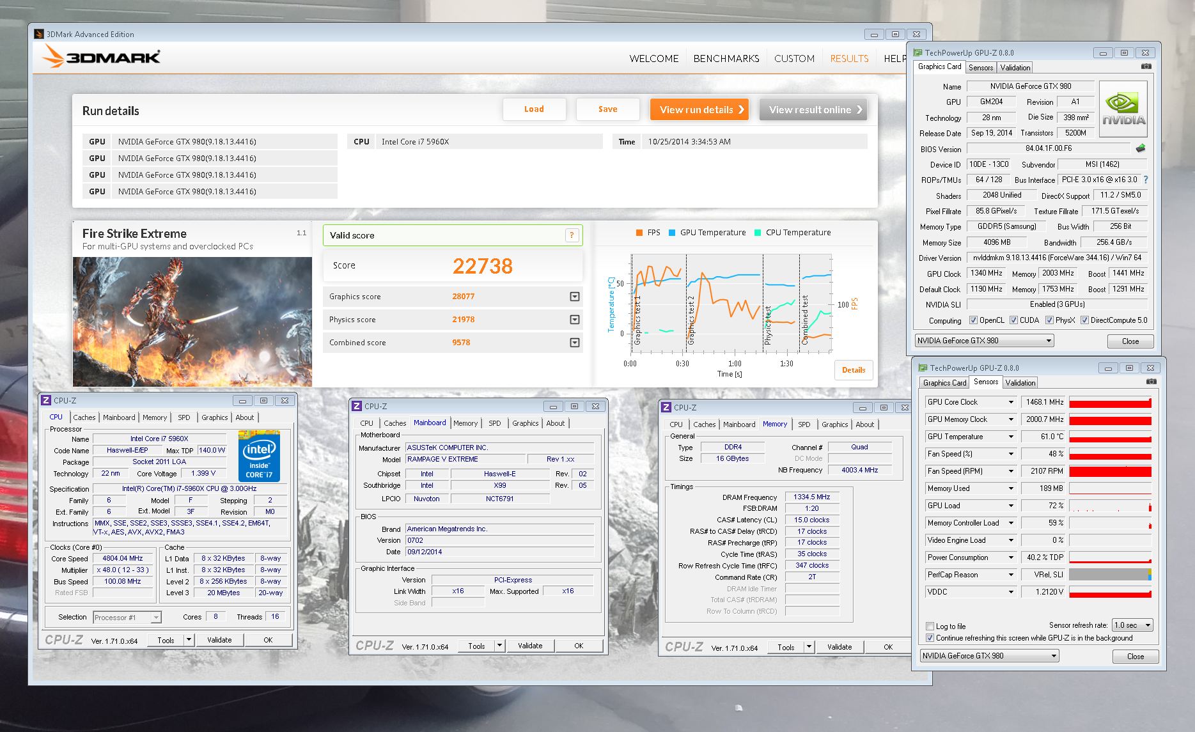Click the Valid score help question mark
1195x732 pixels.
(572, 235)
